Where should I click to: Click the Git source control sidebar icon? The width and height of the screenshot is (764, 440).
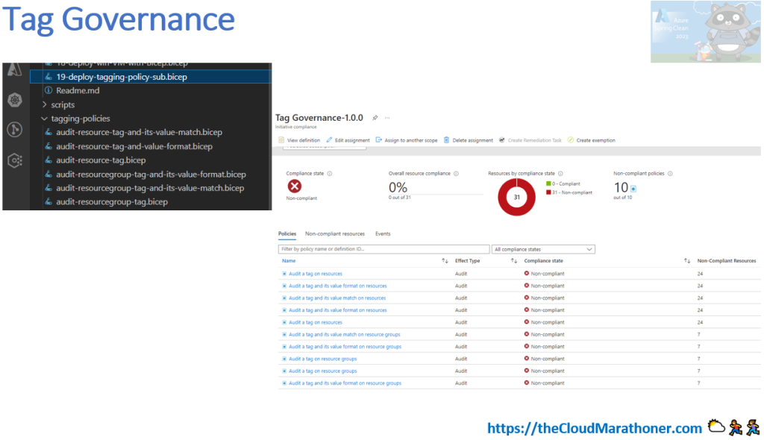(15, 130)
